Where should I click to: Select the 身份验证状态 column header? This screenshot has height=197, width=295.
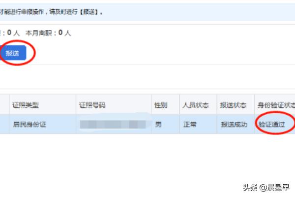click(275, 104)
